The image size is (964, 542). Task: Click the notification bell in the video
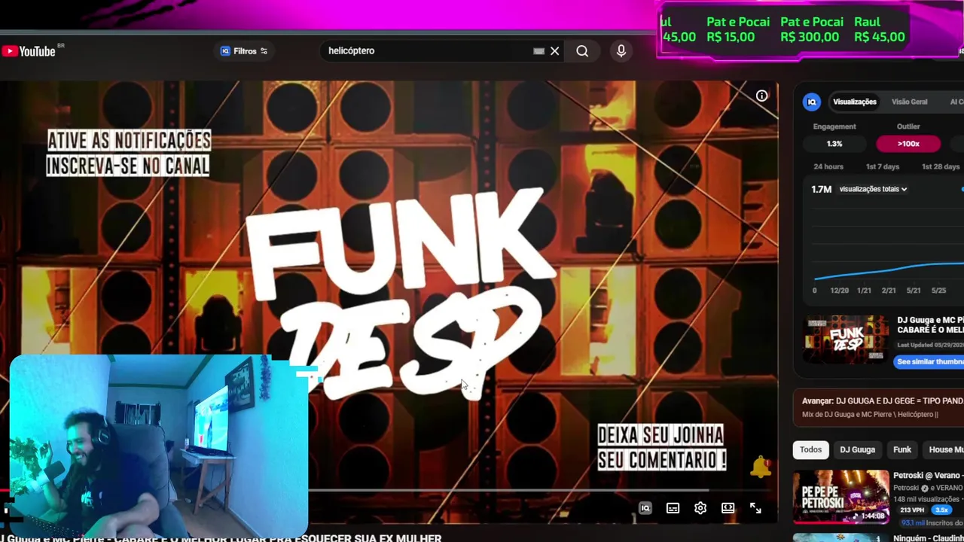[x=761, y=467]
